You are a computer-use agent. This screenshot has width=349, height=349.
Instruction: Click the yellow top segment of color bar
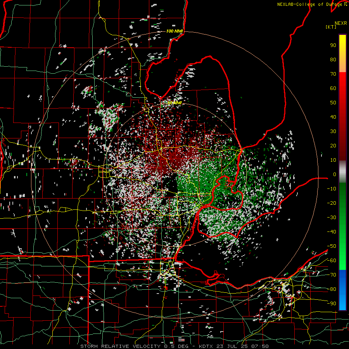(x=342, y=54)
